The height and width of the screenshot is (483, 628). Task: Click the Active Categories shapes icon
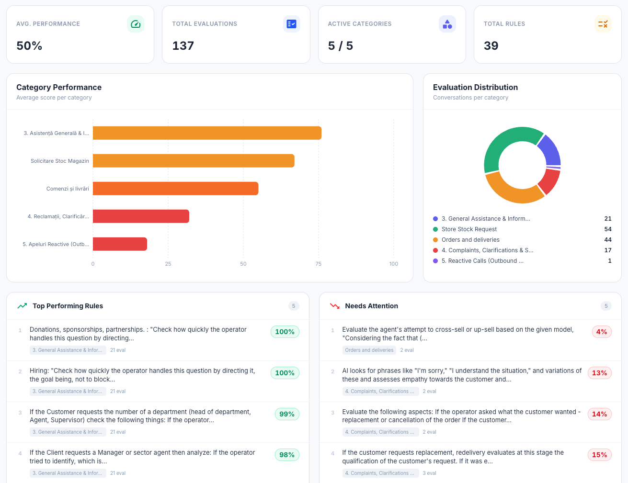447,23
